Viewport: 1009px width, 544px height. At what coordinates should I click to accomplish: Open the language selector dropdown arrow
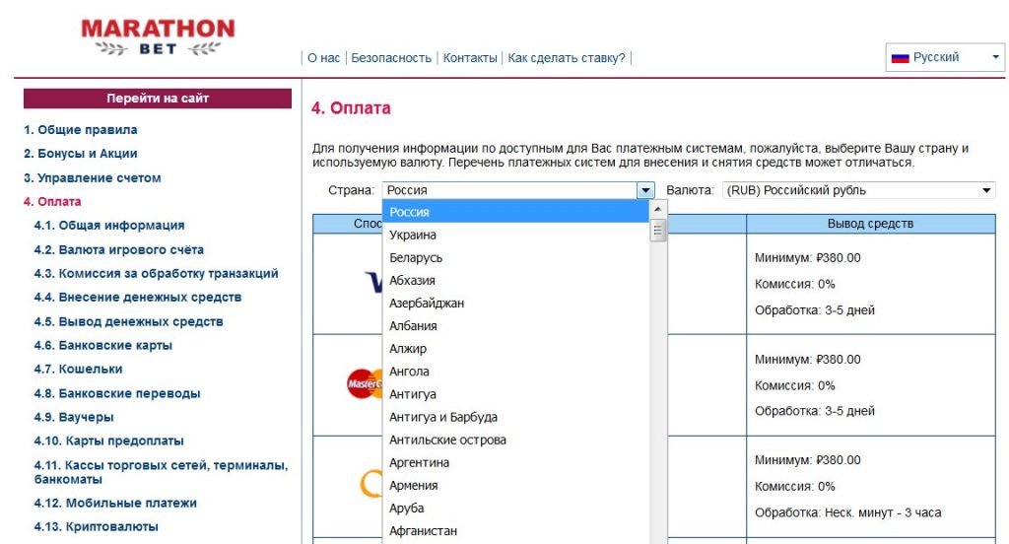995,57
